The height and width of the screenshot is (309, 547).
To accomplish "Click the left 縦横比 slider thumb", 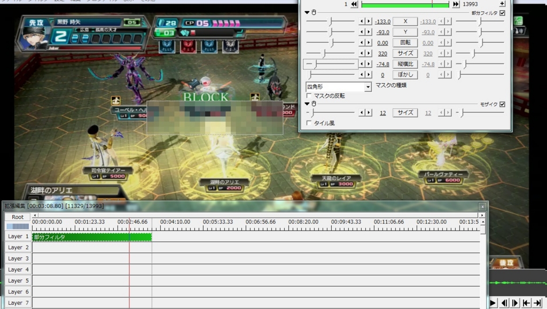I will coord(316,65).
